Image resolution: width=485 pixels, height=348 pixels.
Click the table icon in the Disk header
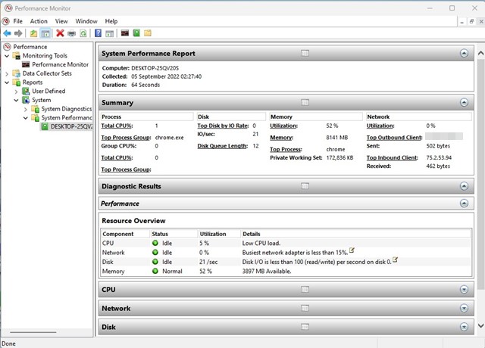pos(305,328)
